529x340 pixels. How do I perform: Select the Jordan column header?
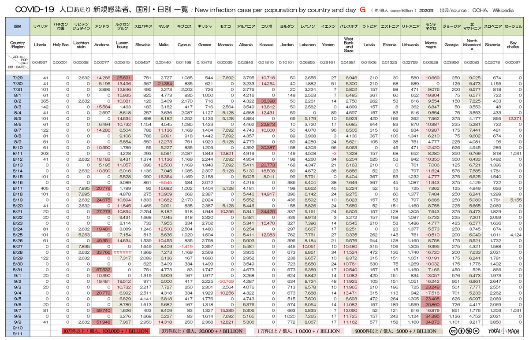[x=287, y=44]
